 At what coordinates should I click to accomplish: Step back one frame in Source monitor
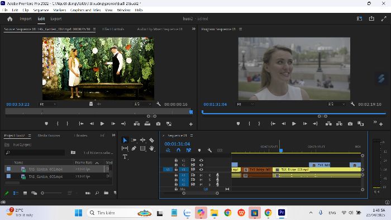pyautogui.click(x=92, y=124)
